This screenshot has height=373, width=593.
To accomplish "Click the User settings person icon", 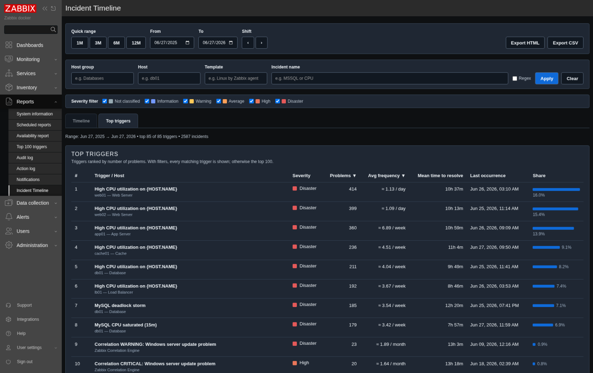I will pyautogui.click(x=8, y=348).
